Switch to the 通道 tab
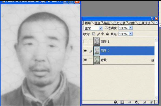161x106 pixels. pyautogui.click(x=97, y=23)
